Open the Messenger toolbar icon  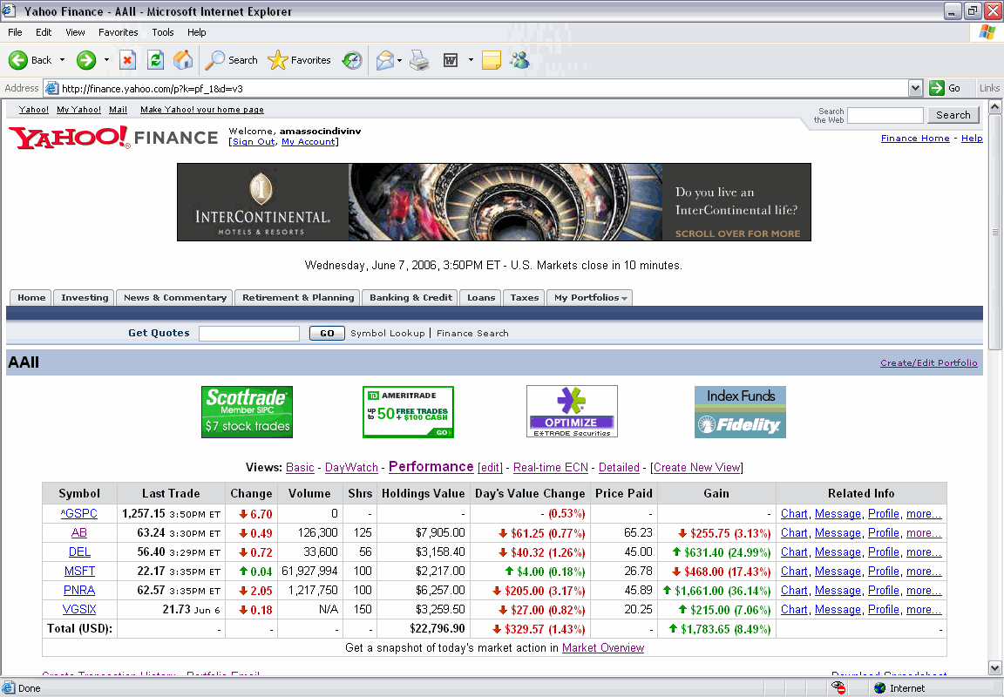pyautogui.click(x=520, y=60)
